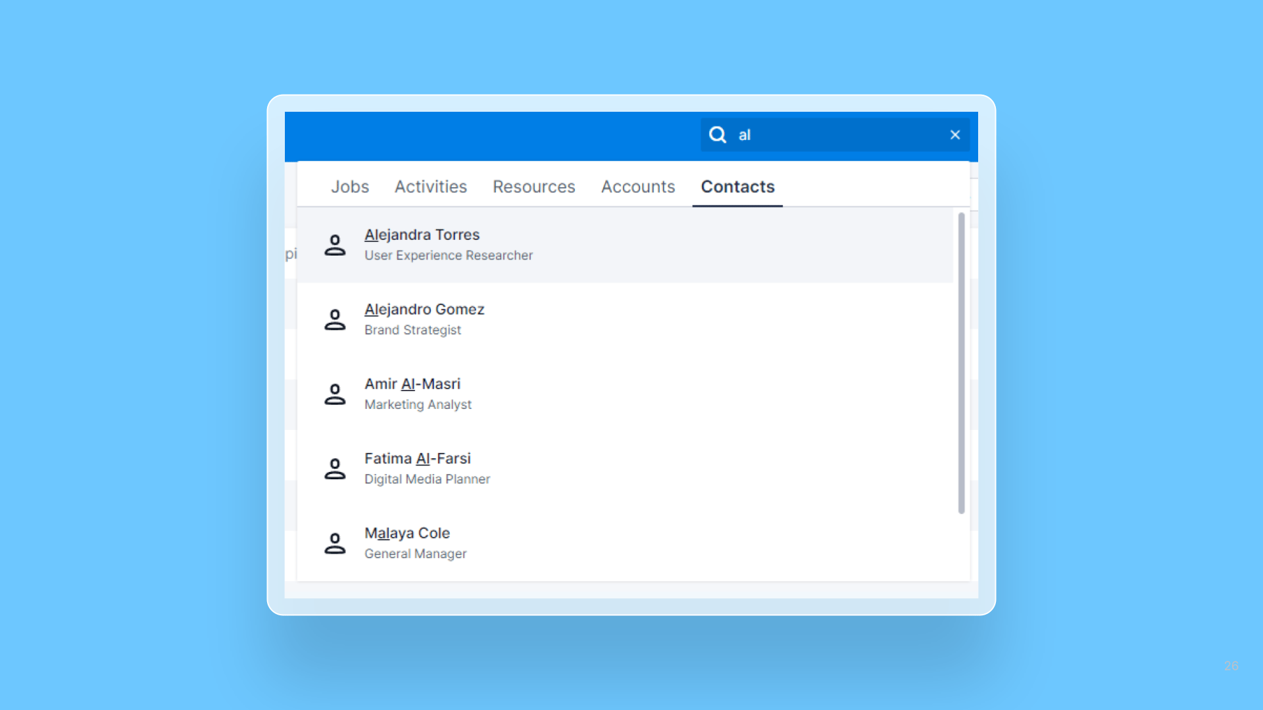Viewport: 1263px width, 710px height.
Task: Click the 'User Experience Researcher' subtitle
Action: pos(449,255)
